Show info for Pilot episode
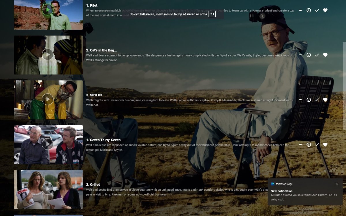Screen dimensions: 346x216 [309, 10]
